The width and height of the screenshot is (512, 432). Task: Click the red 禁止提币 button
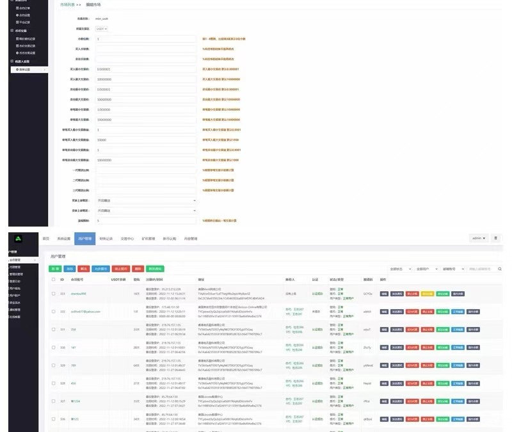pos(121,269)
